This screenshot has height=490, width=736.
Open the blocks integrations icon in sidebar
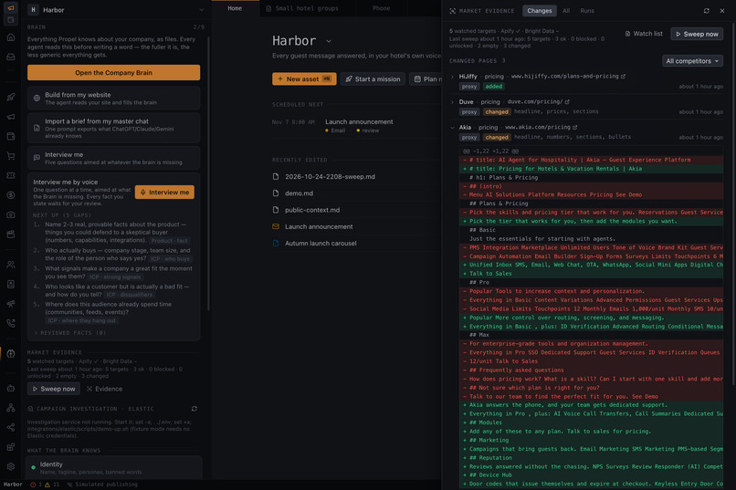[11, 447]
